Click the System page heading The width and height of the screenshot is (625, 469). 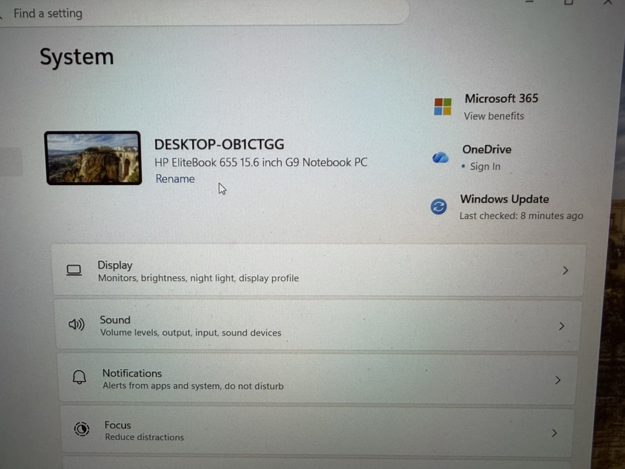[77, 57]
